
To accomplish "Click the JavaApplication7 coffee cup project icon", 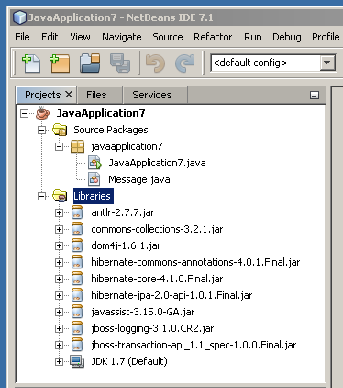I will [42, 113].
